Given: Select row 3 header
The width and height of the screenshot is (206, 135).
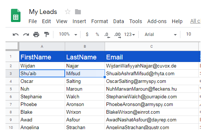Looking at the screenshot, I should coord(12,73).
